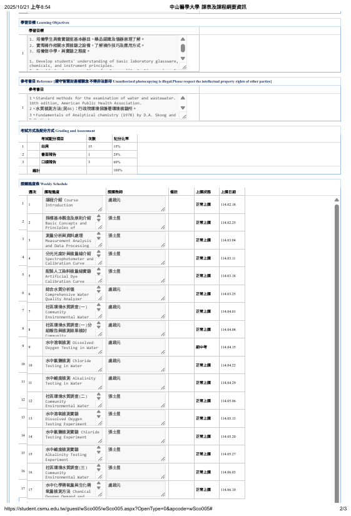The image size is (351, 516).
Task: Click into the Dissolved Oxygen Testing in Water textarea
Action: point(74,347)
